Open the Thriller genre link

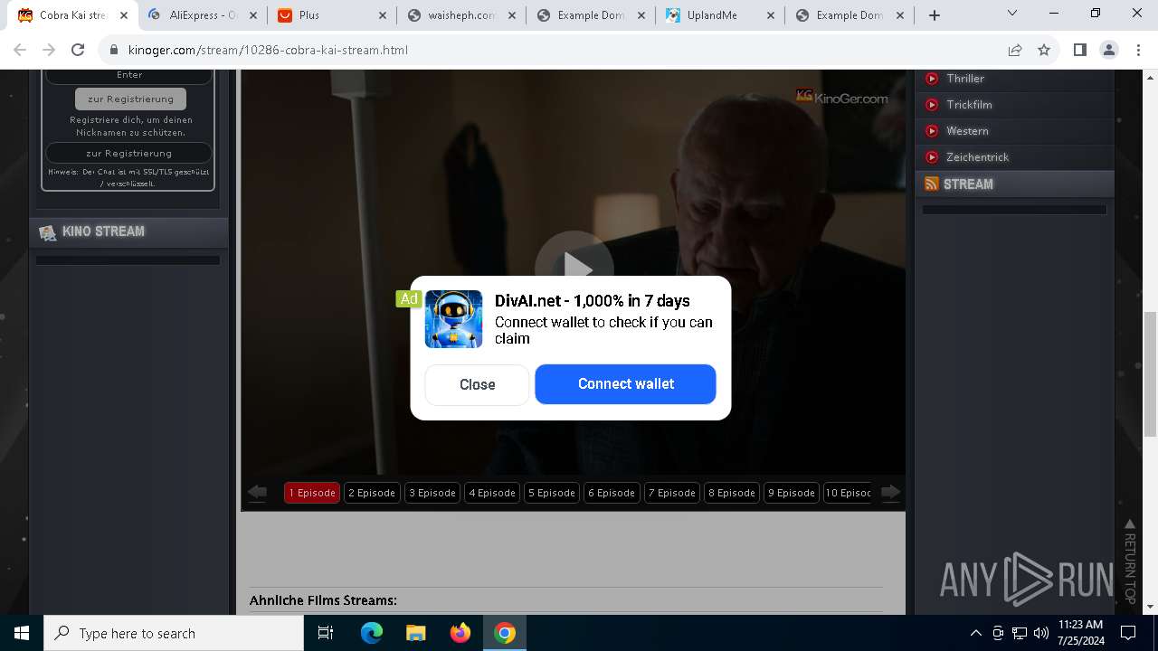point(965,79)
